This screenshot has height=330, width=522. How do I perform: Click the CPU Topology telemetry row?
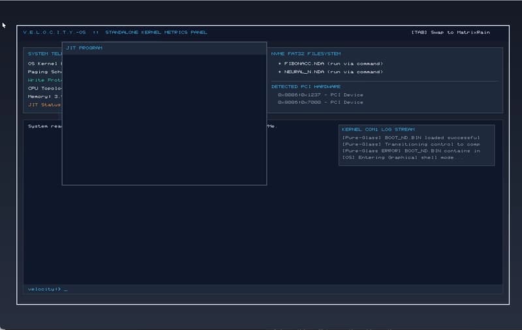coord(45,88)
